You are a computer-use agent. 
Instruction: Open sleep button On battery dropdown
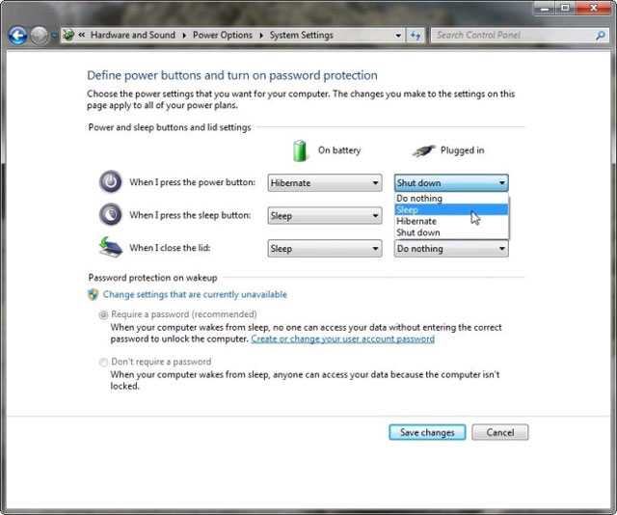point(325,216)
